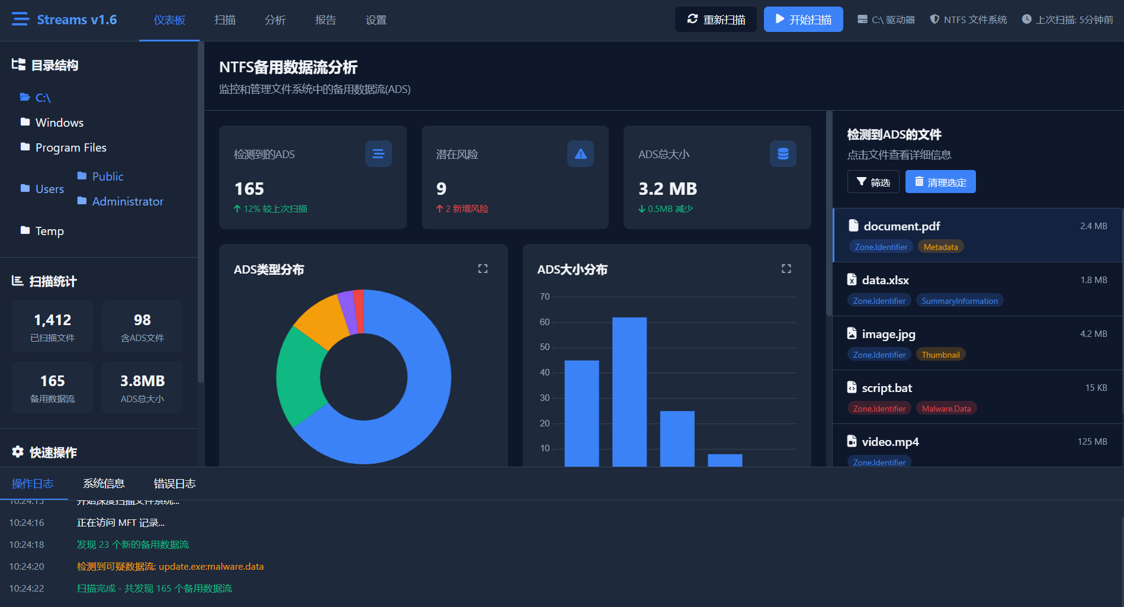The height and width of the screenshot is (607, 1124).
Task: Click the script.bat code file icon
Action: pyautogui.click(x=852, y=387)
